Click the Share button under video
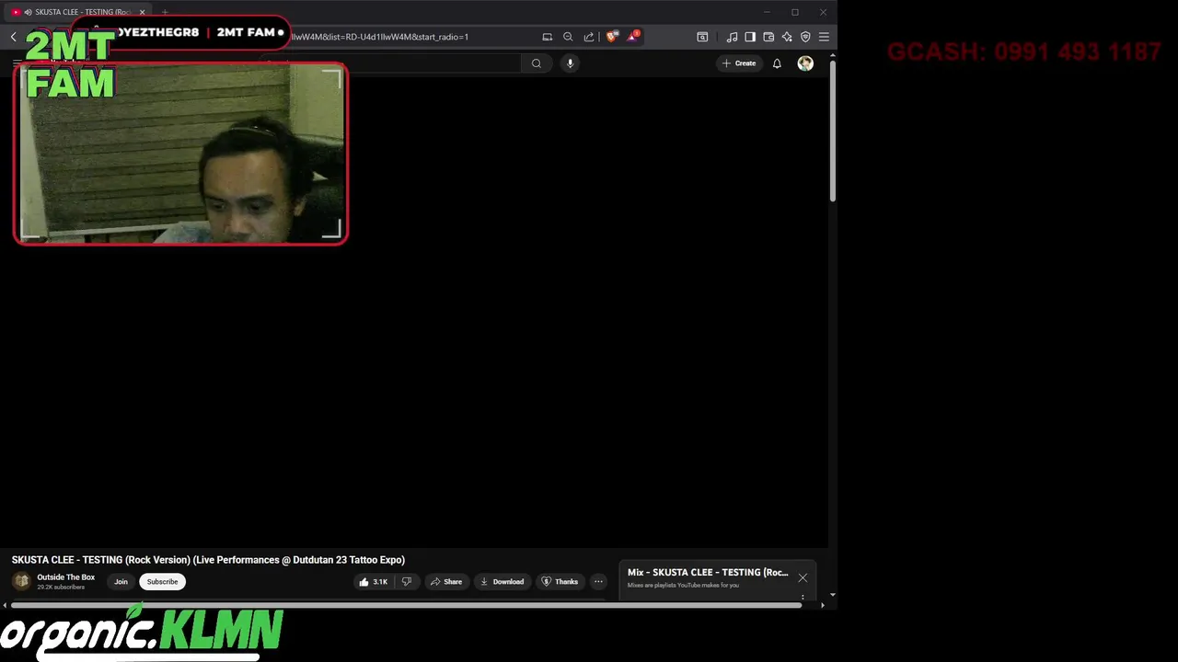 [446, 582]
